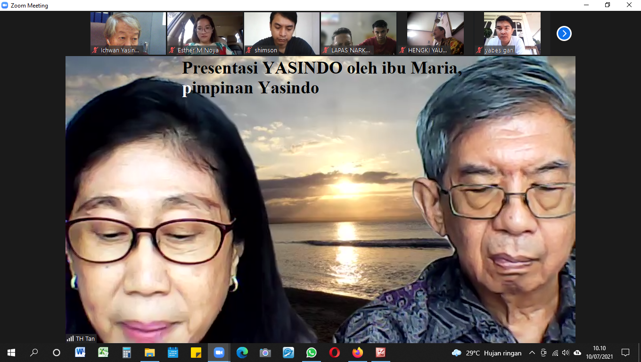Open Microsoft Word from the taskbar
The width and height of the screenshot is (641, 362).
(x=80, y=353)
